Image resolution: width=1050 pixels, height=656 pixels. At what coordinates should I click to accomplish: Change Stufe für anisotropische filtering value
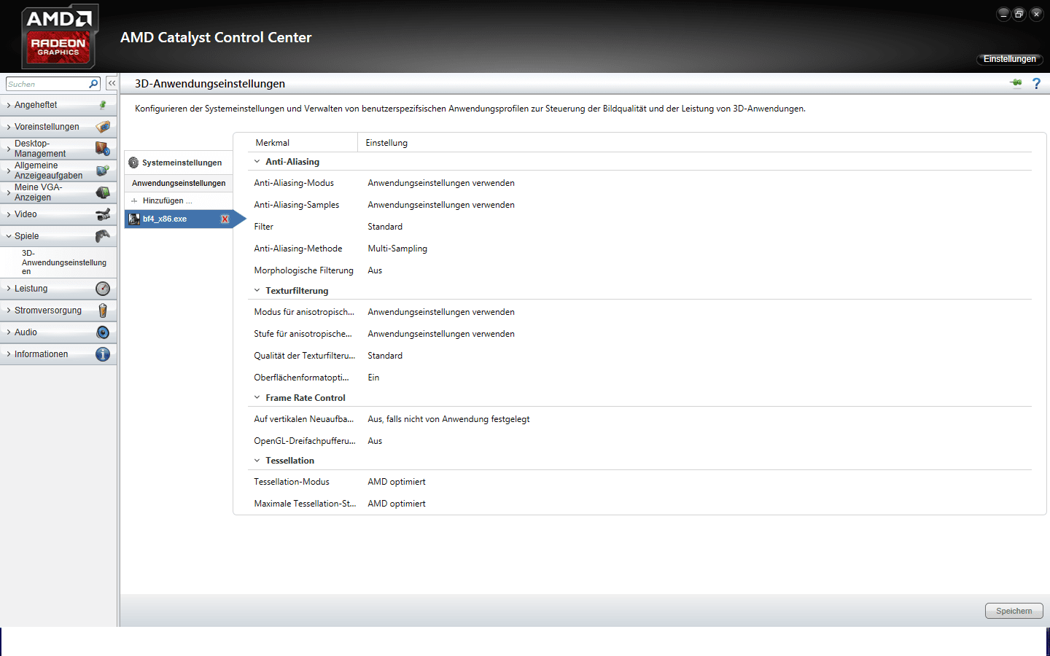pyautogui.click(x=441, y=334)
